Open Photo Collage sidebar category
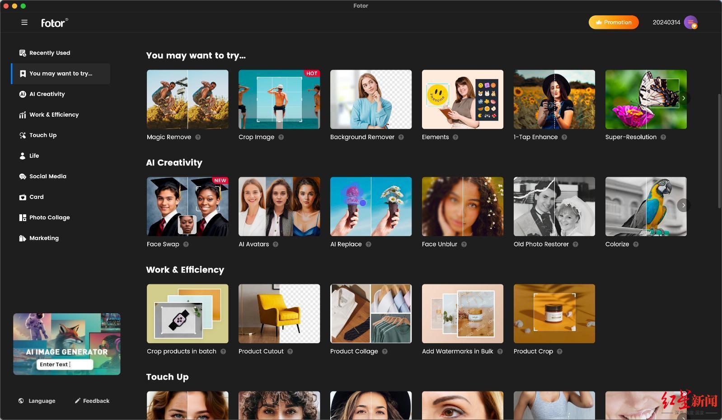The image size is (722, 420). tap(49, 217)
